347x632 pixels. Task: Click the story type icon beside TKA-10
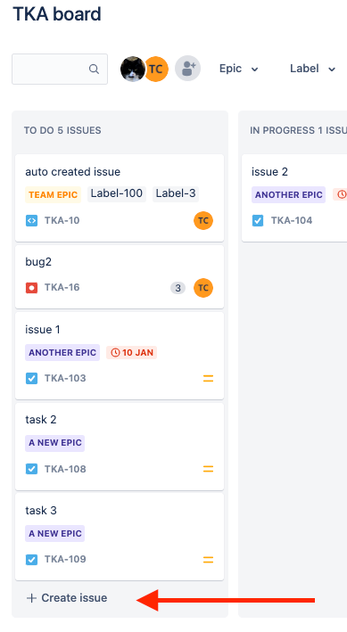pos(31,220)
